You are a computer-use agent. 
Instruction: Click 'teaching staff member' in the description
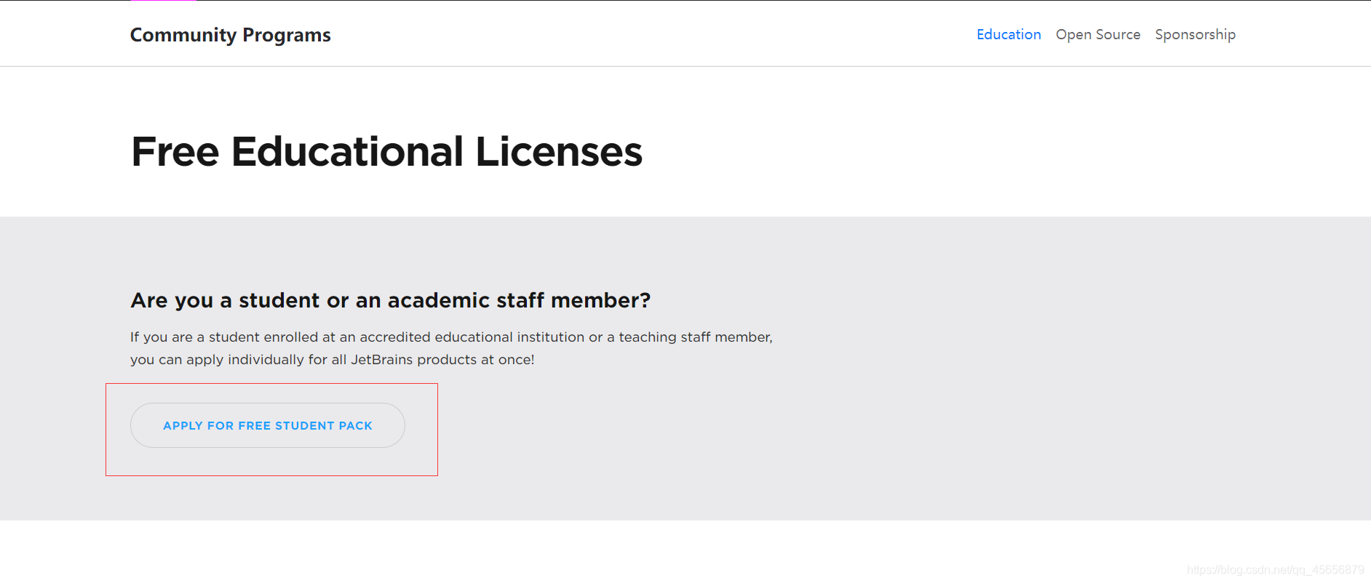tap(695, 337)
